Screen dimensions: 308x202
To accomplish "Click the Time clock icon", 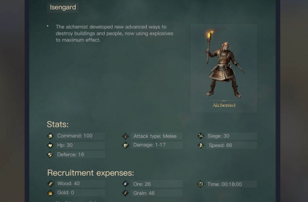I will (200, 184).
